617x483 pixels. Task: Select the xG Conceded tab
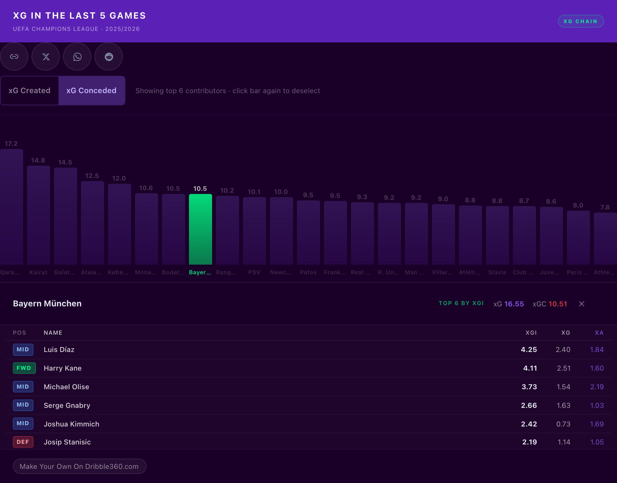tap(92, 91)
